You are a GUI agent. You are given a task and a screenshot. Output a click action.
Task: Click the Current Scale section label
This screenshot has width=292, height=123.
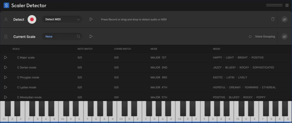click(x=24, y=37)
